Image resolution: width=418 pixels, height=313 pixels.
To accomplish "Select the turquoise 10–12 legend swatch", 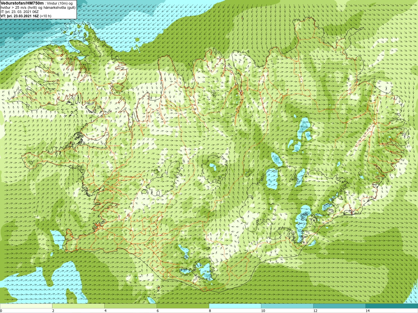I will pyautogui.click(x=287, y=306).
